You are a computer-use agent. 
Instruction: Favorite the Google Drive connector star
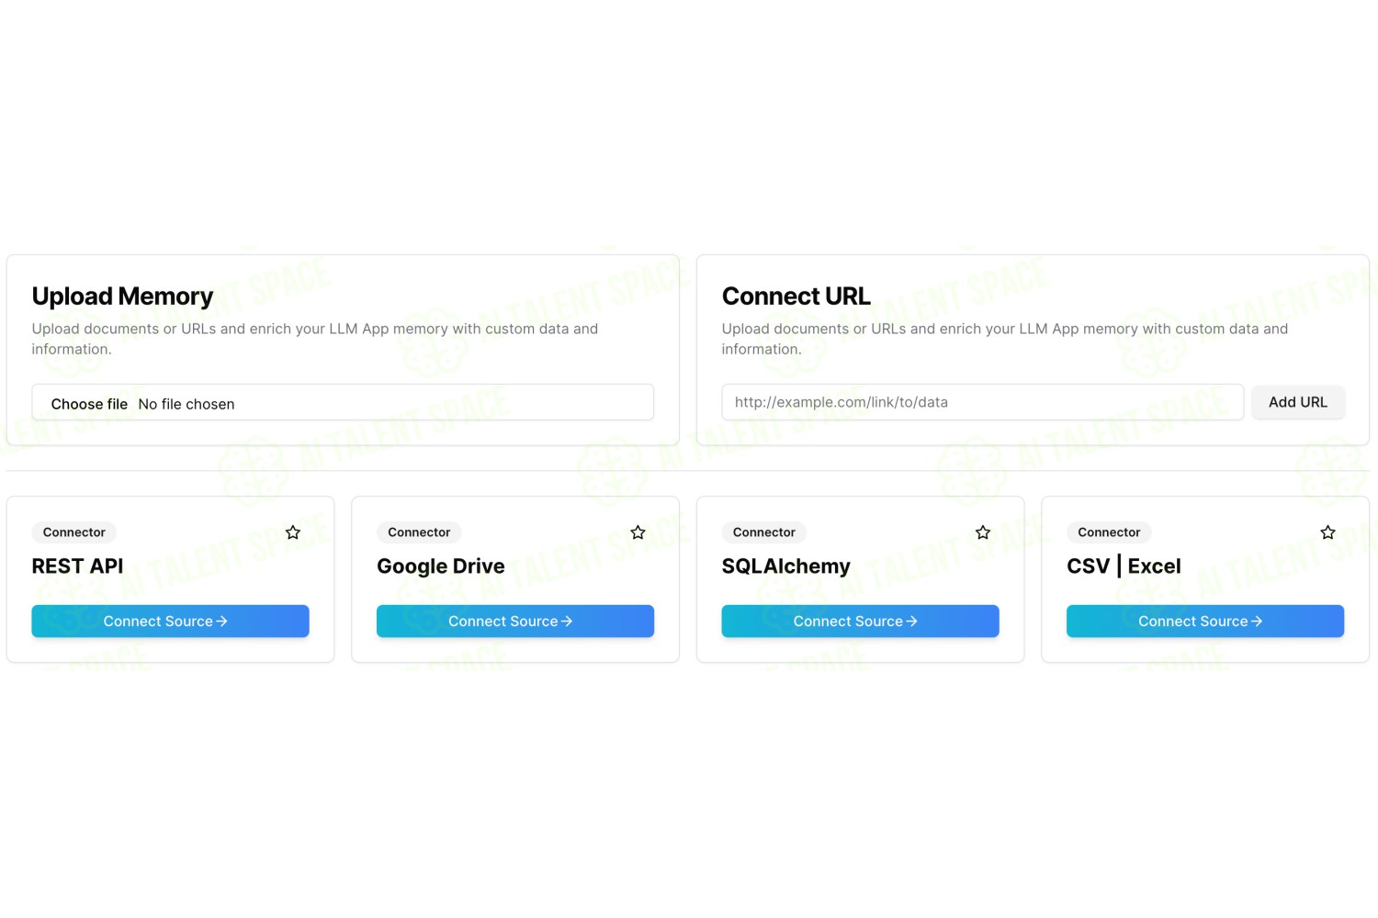click(638, 532)
